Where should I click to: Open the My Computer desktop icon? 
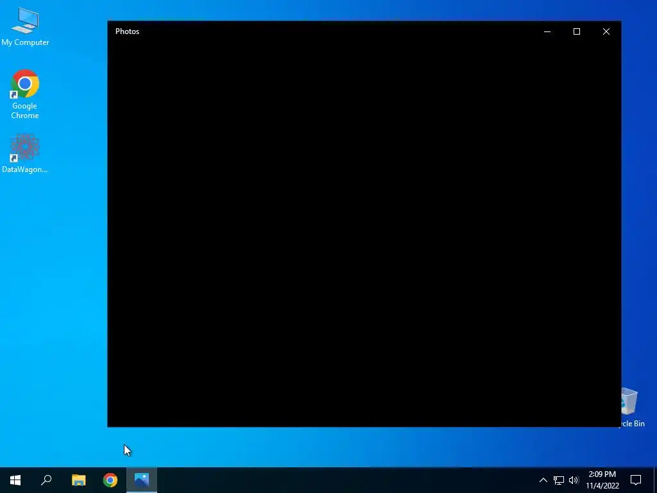click(x=25, y=26)
